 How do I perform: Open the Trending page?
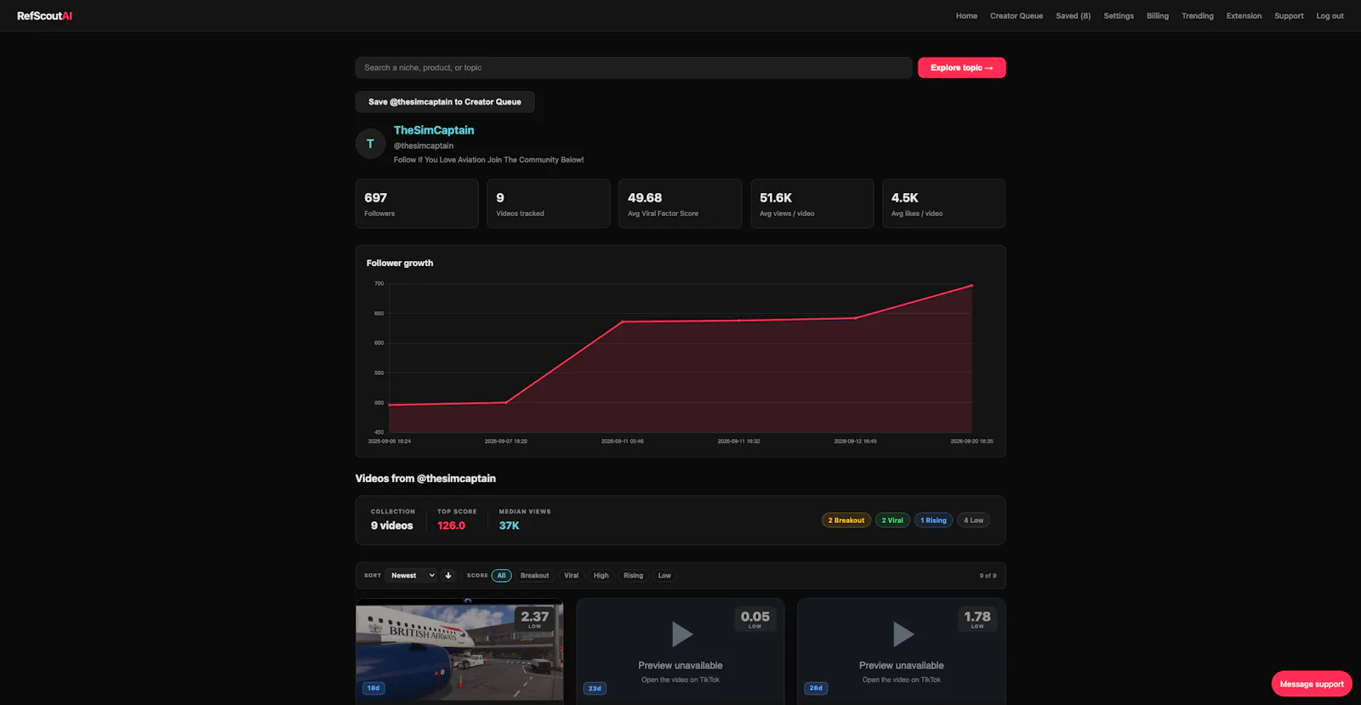[1198, 16]
